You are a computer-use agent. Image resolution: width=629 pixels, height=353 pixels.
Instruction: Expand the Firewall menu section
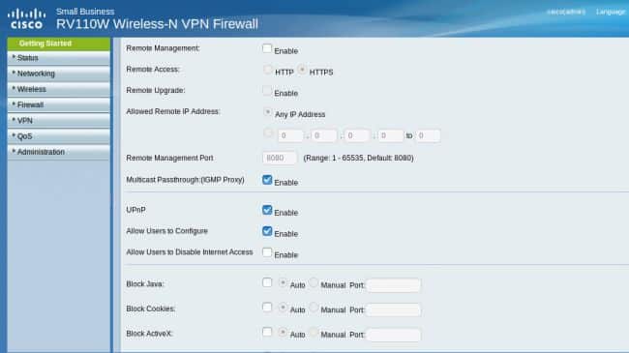click(59, 104)
